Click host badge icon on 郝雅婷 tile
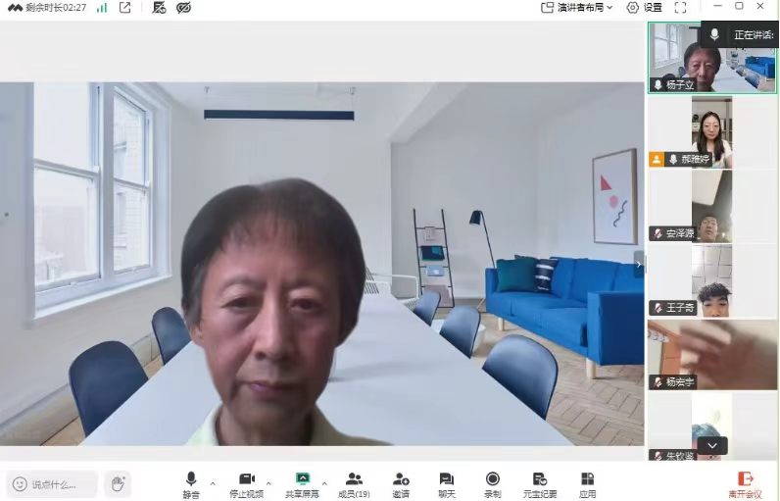The width and height of the screenshot is (780, 501). point(657,159)
